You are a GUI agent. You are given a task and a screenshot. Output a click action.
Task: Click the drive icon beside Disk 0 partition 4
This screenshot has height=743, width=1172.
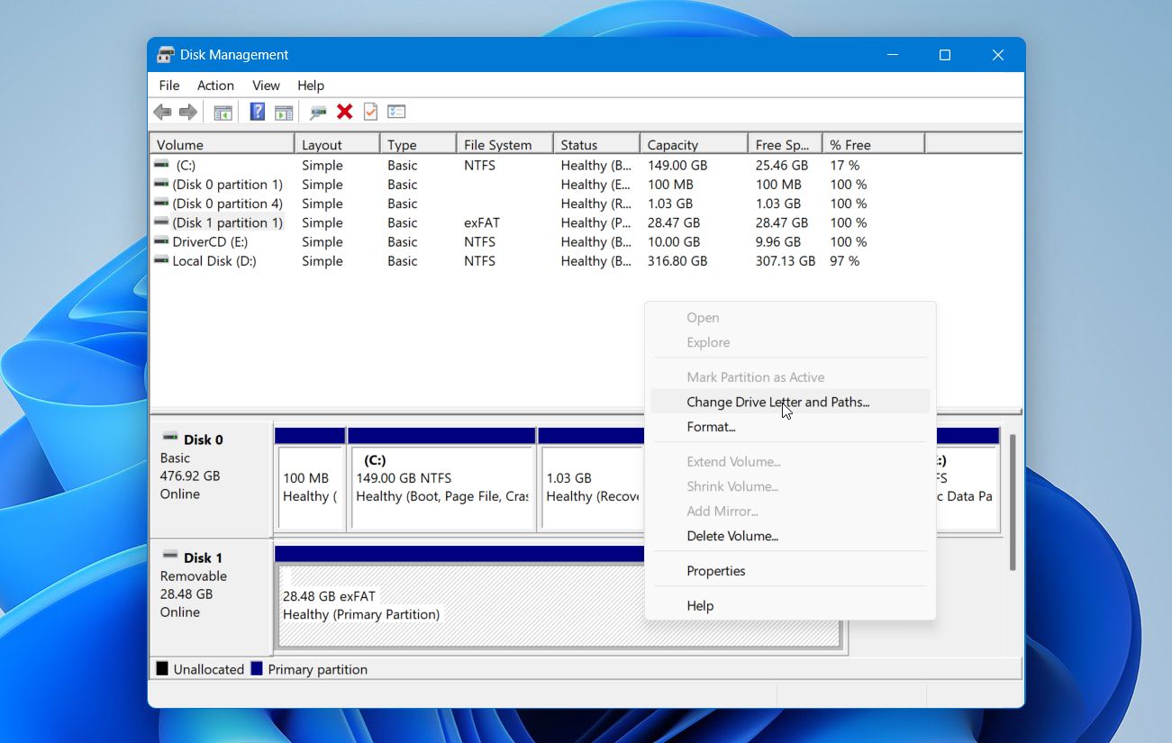[161, 204]
